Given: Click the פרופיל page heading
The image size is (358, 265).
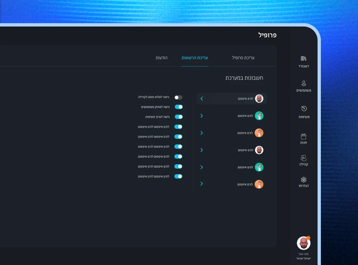Looking at the screenshot, I should point(268,35).
